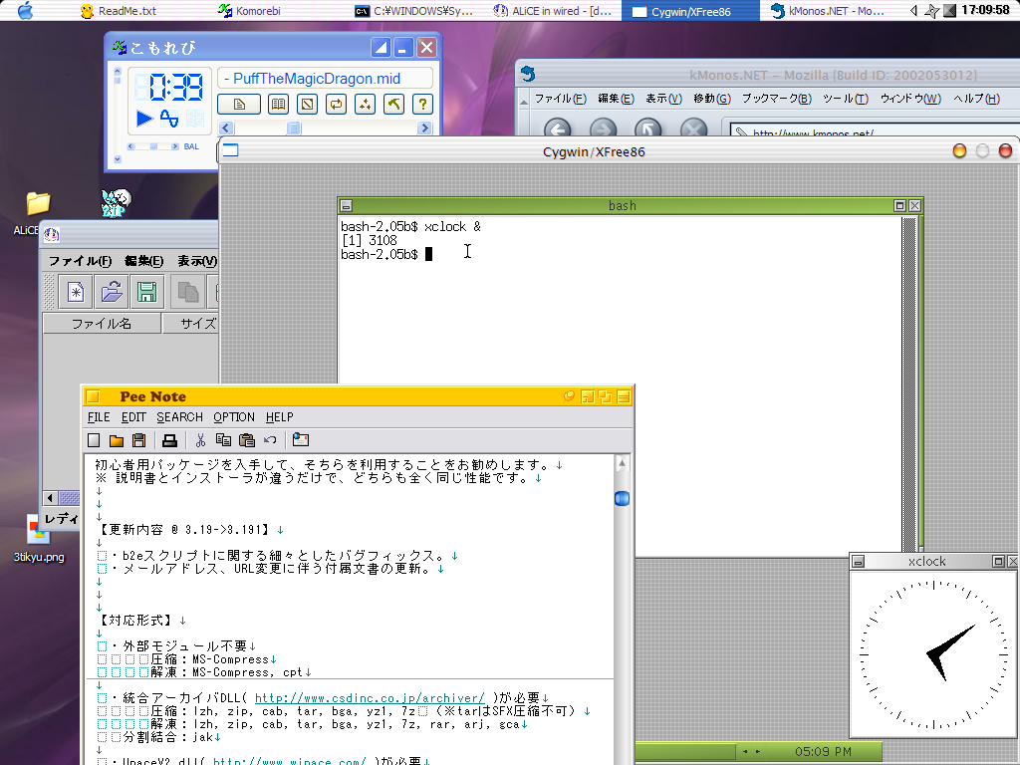The width and height of the screenshot is (1020, 765).
Task: Save file with Pee Note floppy icon
Action: (138, 440)
